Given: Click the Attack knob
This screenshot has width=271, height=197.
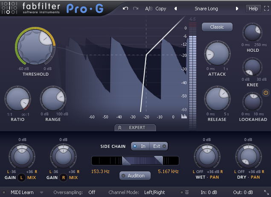Looking at the screenshot, I should click(x=217, y=54).
